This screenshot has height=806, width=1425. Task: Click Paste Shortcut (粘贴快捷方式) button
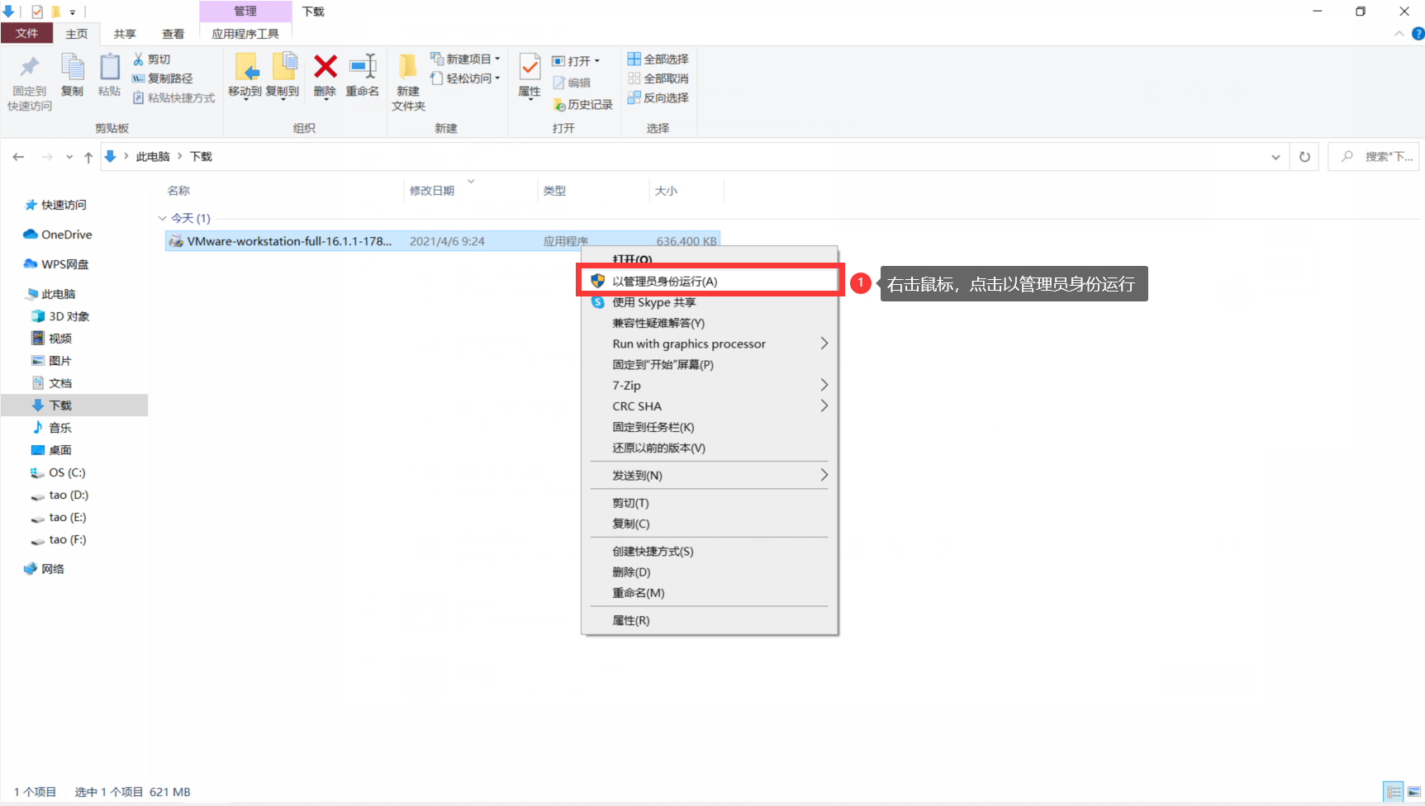tap(173, 97)
